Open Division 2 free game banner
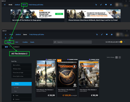130x102 pixels. [94, 14]
